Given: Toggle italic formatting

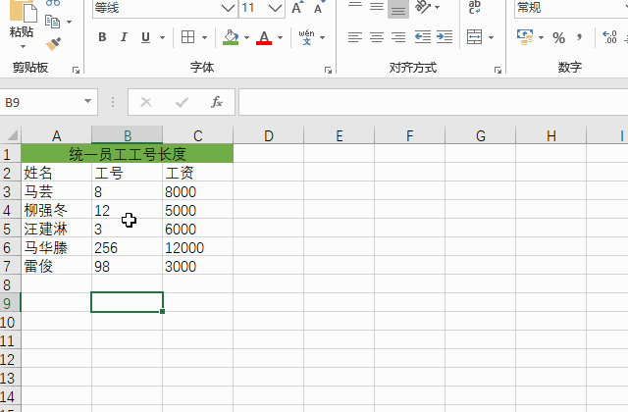Looking at the screenshot, I should [124, 38].
